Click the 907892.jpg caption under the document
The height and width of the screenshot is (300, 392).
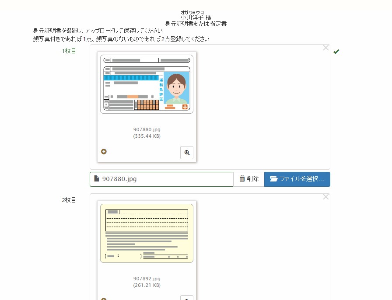(147, 279)
